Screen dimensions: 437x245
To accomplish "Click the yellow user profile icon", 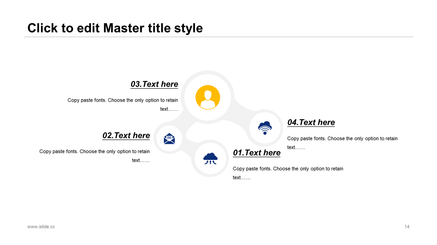I will pyautogui.click(x=208, y=97).
